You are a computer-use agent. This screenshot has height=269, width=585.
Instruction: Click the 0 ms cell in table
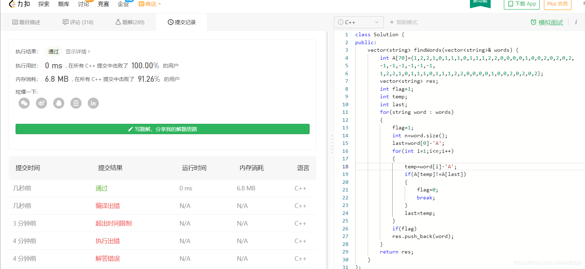(186, 188)
